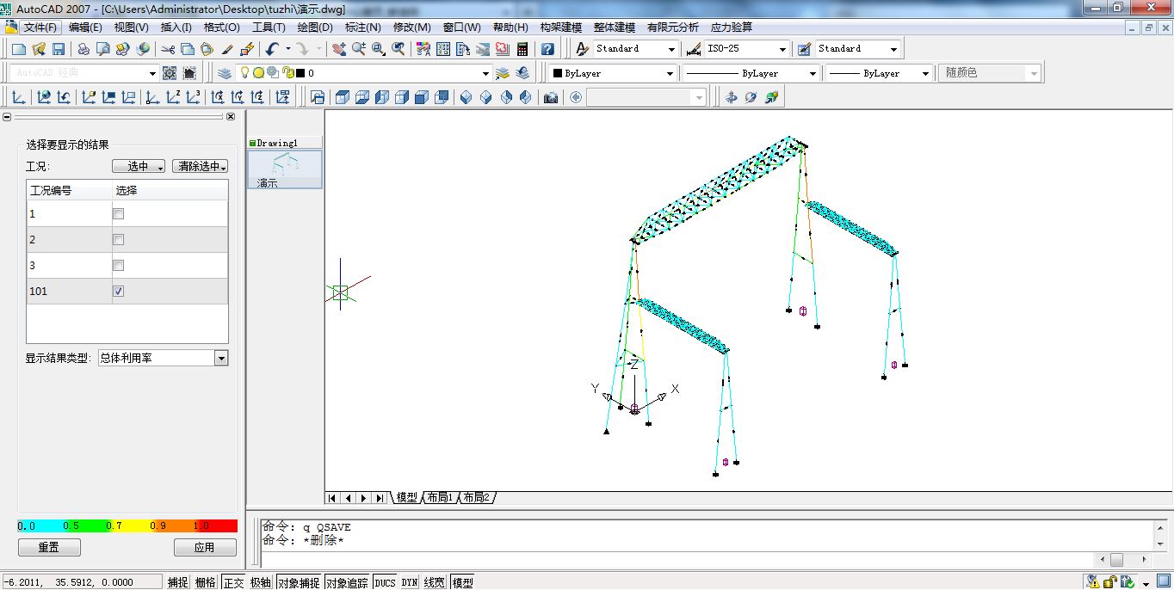Click the camera icon in view toolbar
1174x590 pixels.
point(551,97)
